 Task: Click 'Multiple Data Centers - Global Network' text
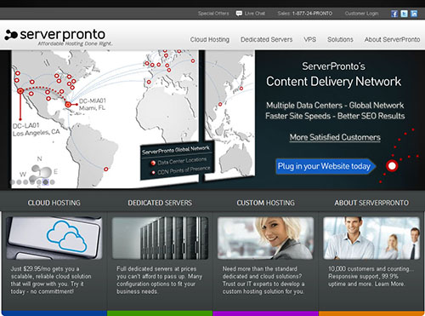(335, 106)
